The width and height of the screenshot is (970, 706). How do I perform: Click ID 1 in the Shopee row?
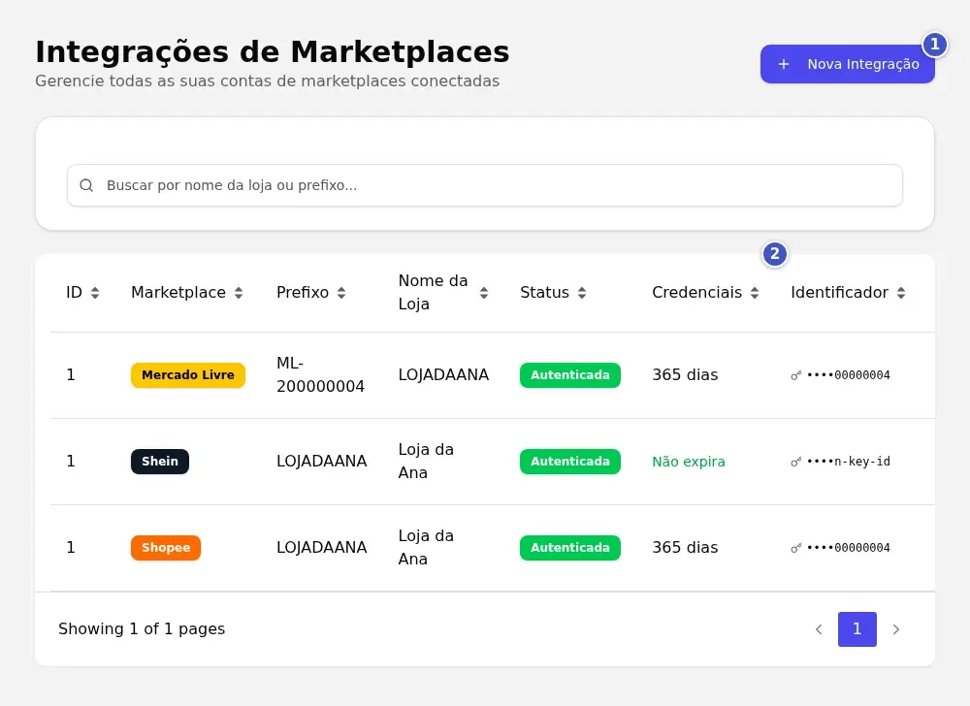[x=71, y=548]
